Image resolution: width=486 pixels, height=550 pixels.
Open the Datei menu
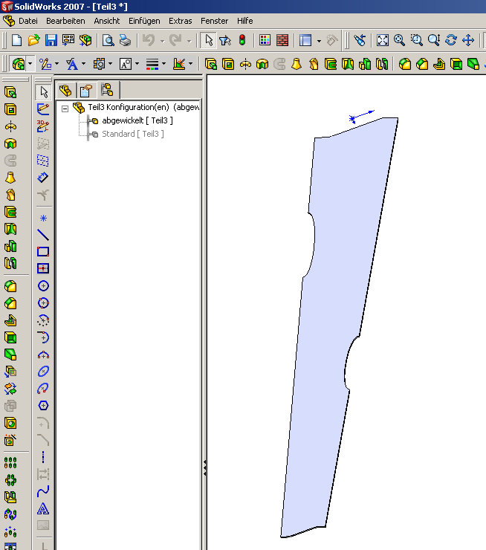[28, 21]
